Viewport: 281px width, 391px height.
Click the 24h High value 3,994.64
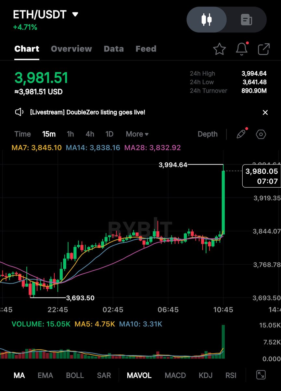tap(254, 74)
